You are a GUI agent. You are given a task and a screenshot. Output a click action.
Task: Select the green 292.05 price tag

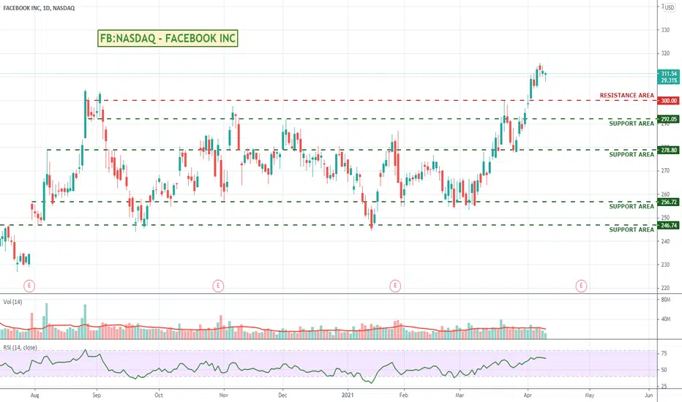tap(669, 119)
